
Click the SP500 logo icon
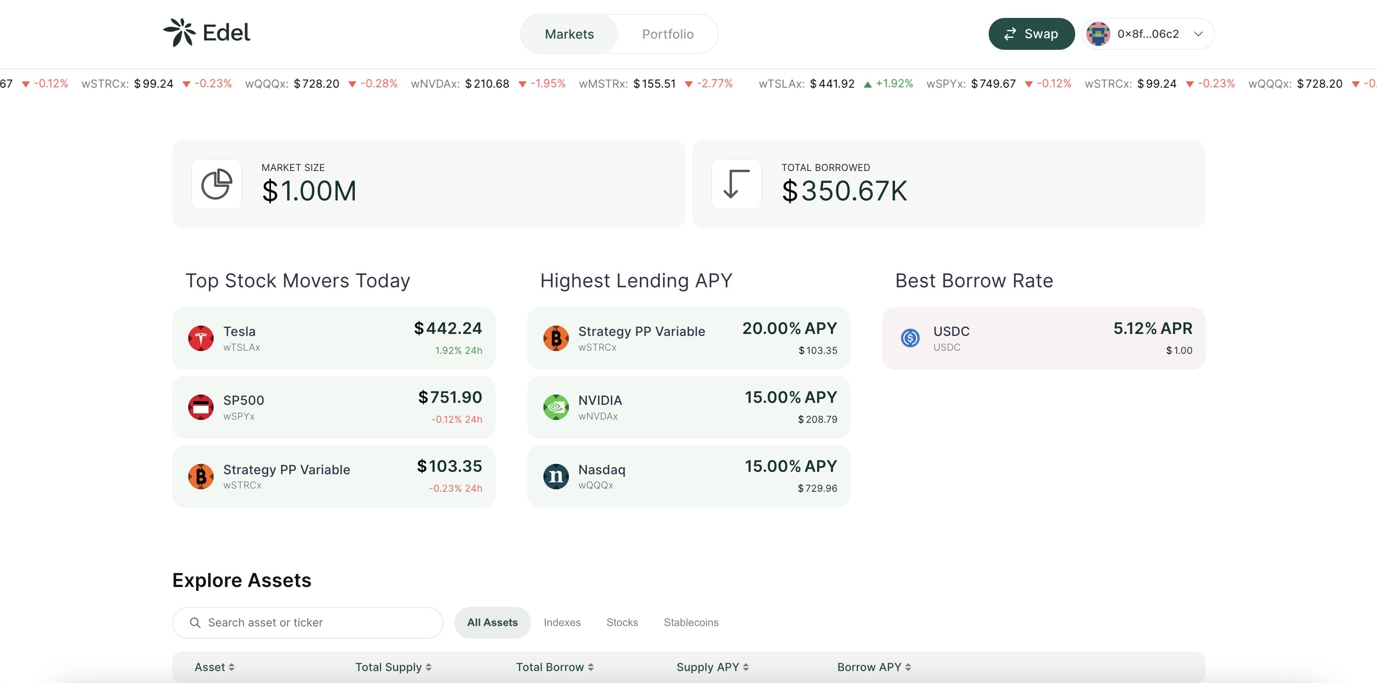201,407
